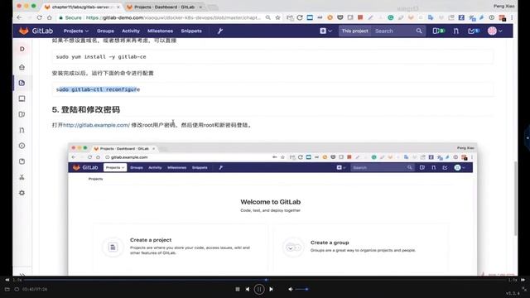
Task: Close the chapter11/labs/gitlab-server browser tab
Action: [118, 7]
